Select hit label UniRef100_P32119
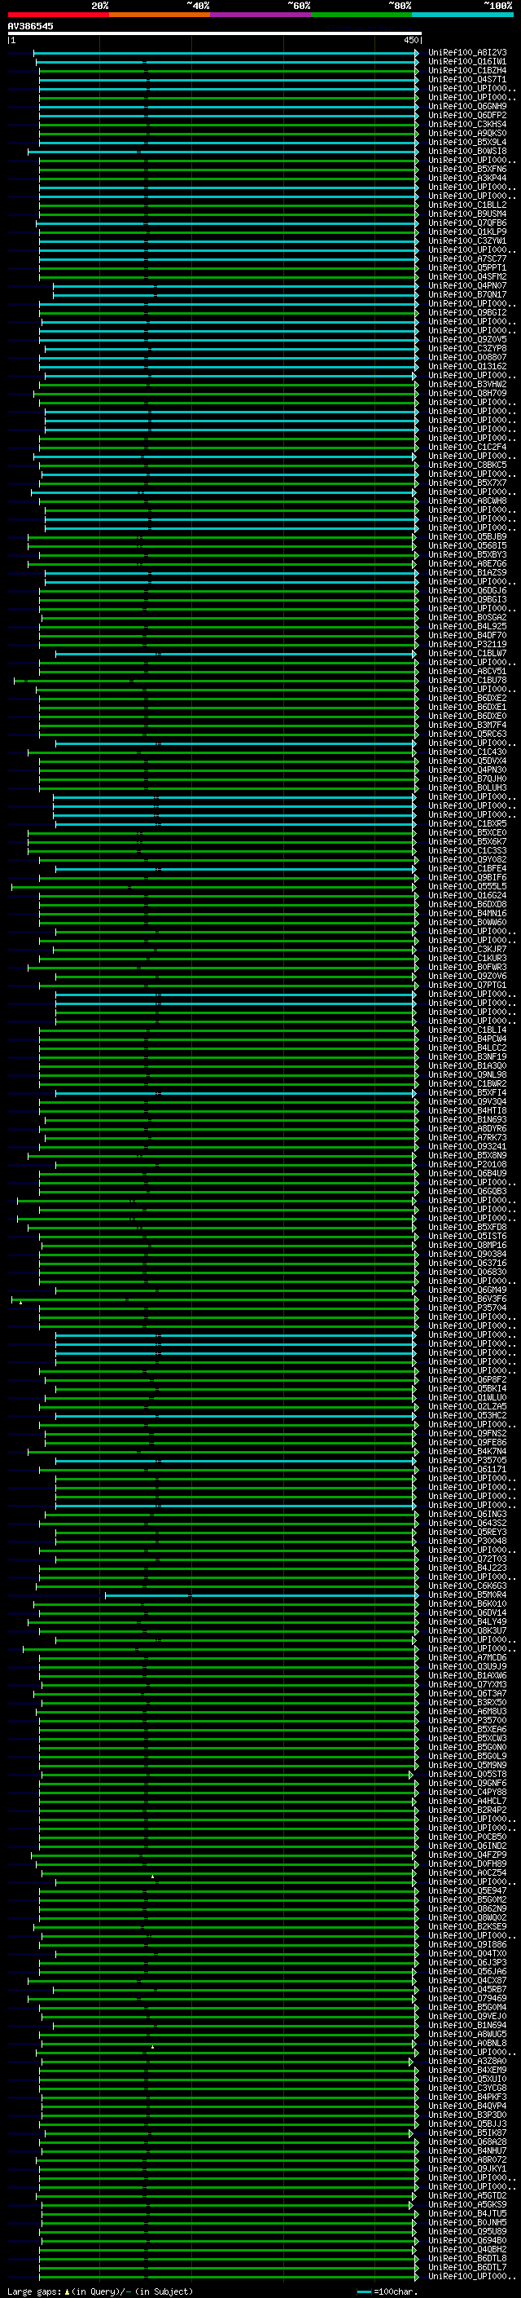This screenshot has height=2298, width=521. coord(467,644)
